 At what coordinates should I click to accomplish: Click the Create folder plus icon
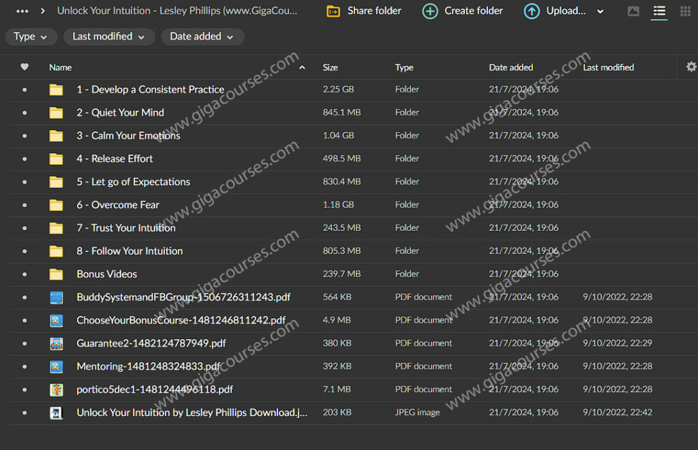pyautogui.click(x=430, y=11)
